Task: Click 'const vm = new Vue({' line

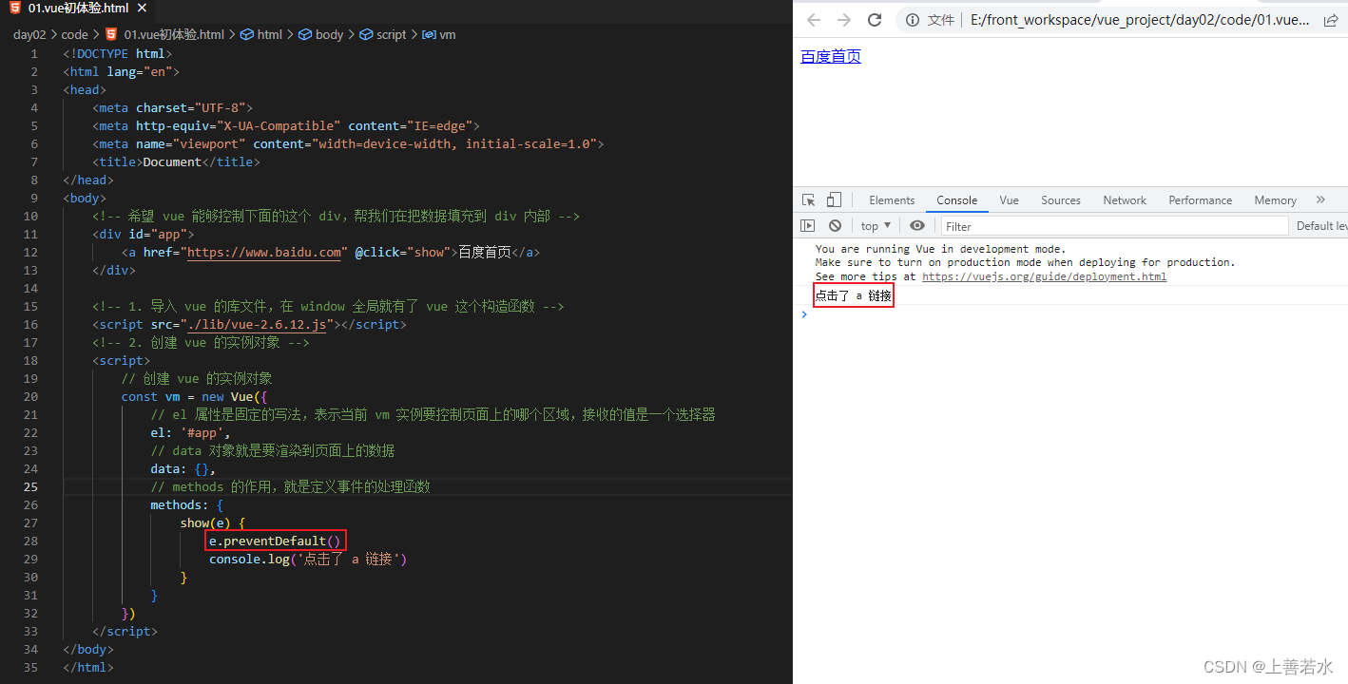Action: pos(195,397)
